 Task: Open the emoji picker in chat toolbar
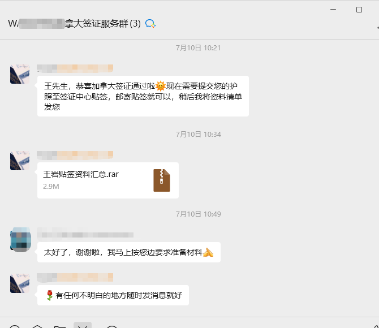pos(15,327)
